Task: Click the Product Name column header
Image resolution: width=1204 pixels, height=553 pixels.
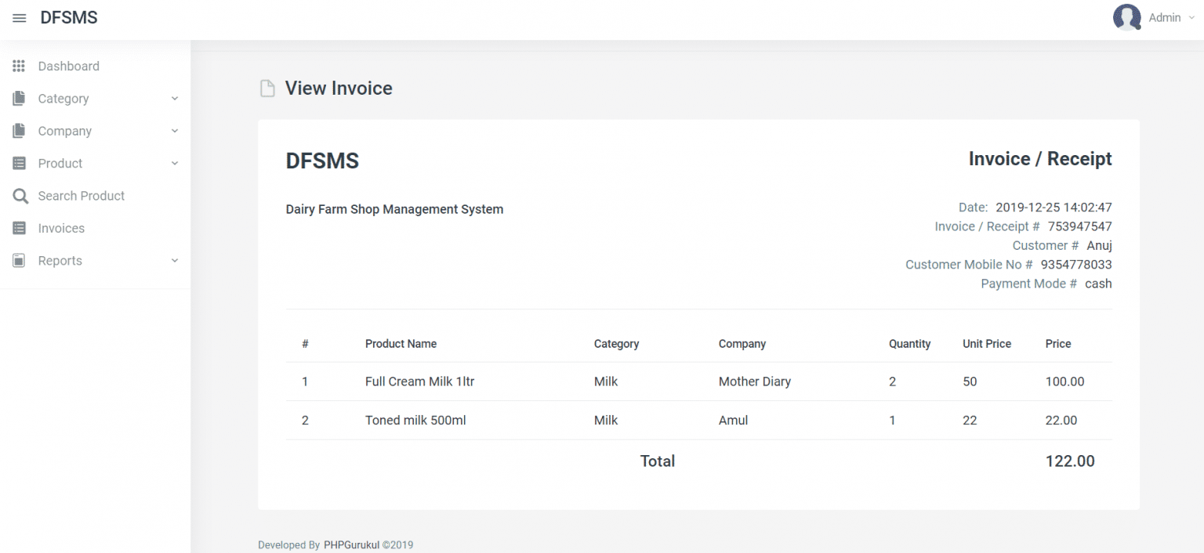Action: [401, 344]
